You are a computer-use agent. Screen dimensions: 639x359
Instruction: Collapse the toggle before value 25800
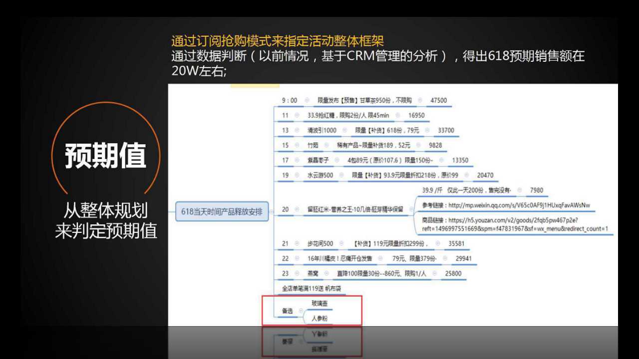[x=435, y=274]
